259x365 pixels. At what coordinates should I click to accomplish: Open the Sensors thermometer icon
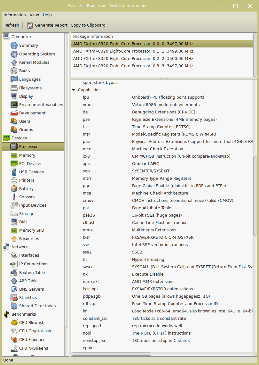click(x=14, y=197)
